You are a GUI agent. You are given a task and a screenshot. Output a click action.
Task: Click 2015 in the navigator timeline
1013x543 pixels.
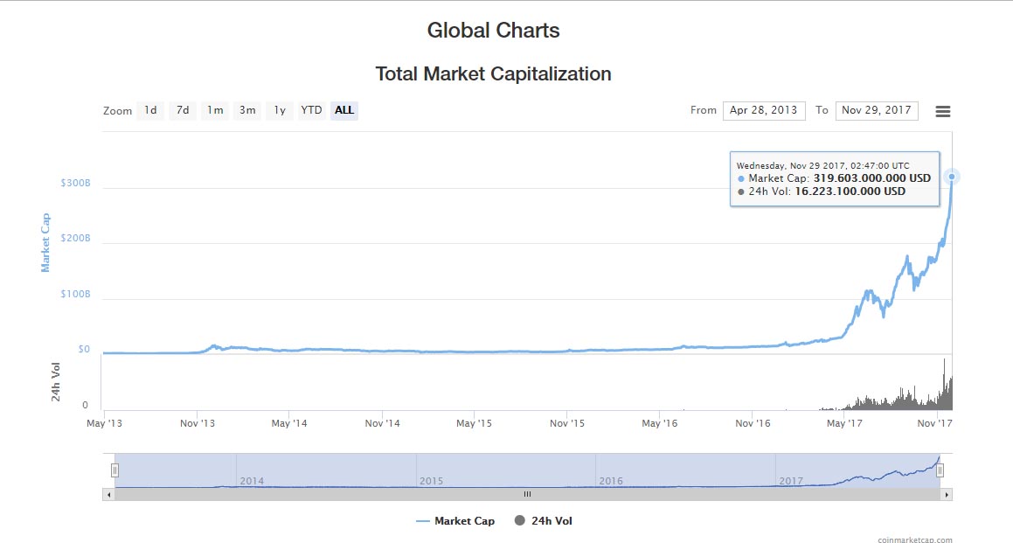click(432, 481)
